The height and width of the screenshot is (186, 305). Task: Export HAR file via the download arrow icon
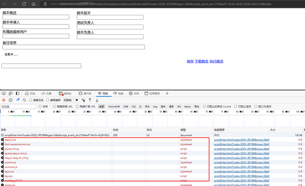pyautogui.click(x=97, y=100)
